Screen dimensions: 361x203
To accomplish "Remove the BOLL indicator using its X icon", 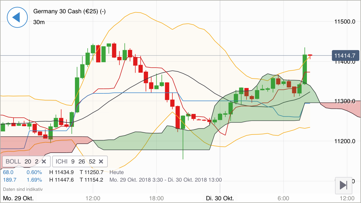I will [44, 161].
